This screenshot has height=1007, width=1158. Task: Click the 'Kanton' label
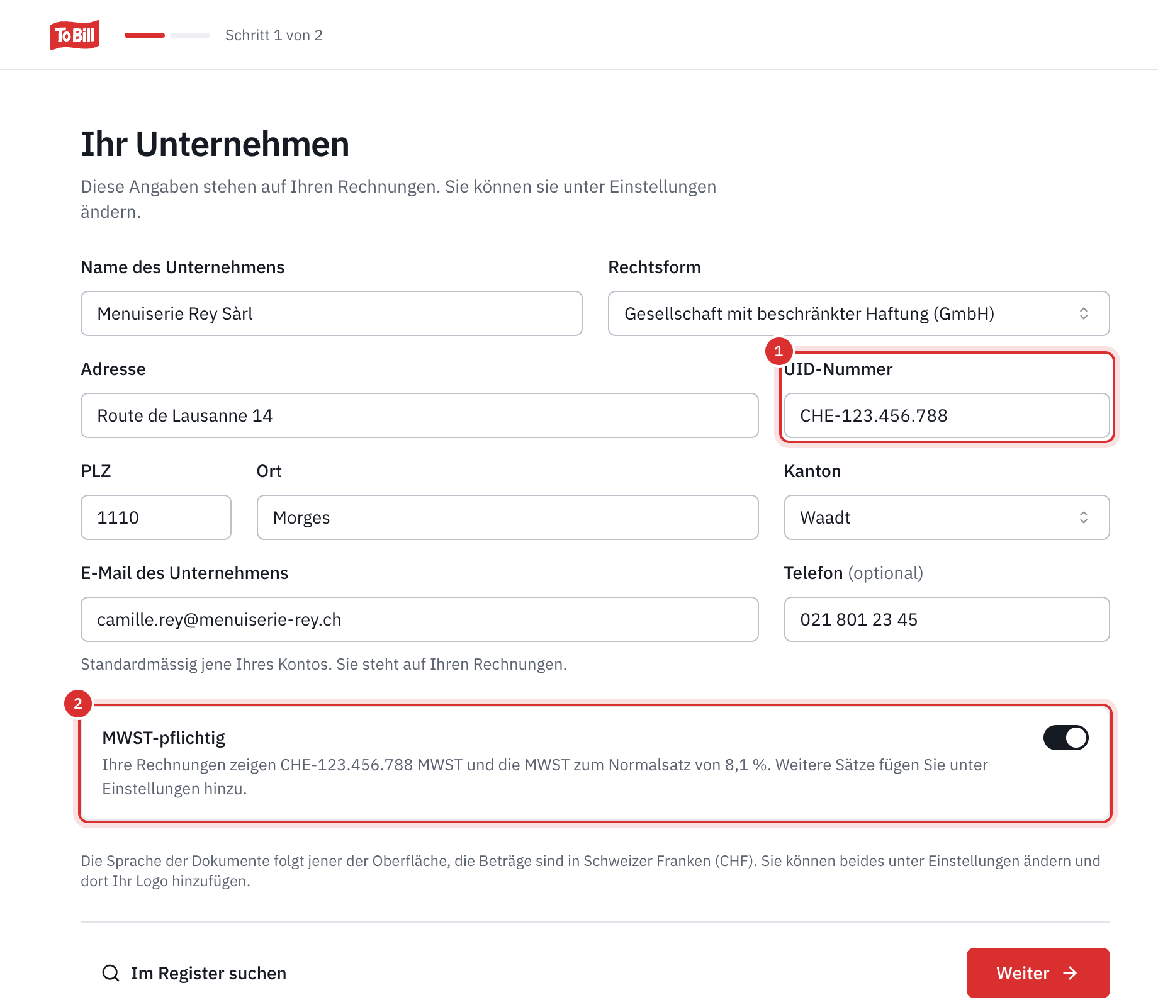coord(812,471)
